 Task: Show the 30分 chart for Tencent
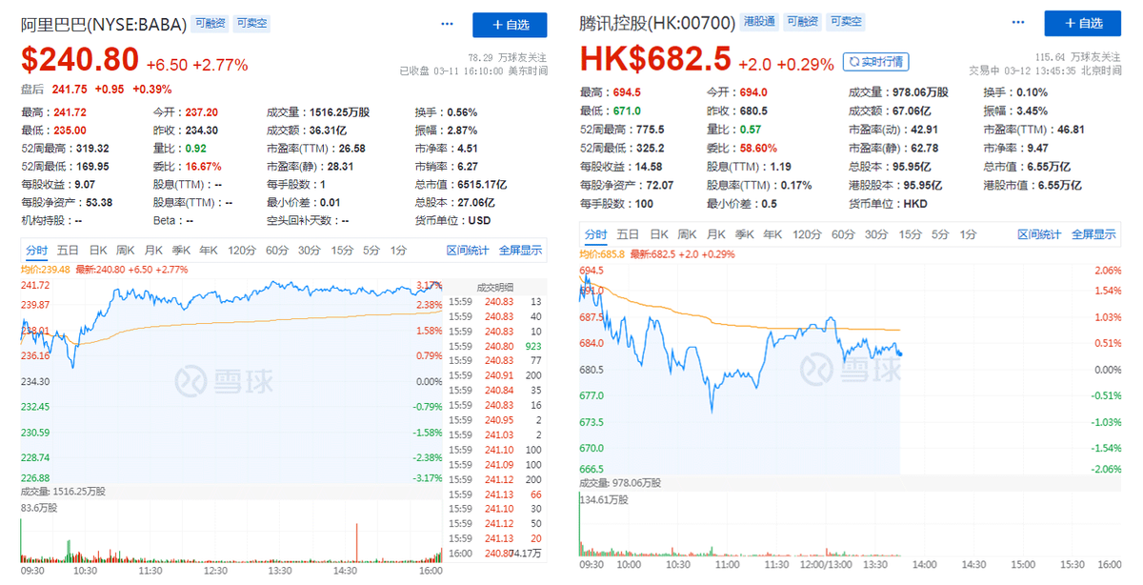(x=876, y=234)
